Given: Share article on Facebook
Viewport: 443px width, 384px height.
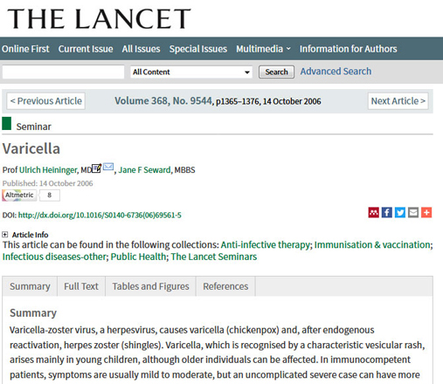Looking at the screenshot, I should click(387, 212).
